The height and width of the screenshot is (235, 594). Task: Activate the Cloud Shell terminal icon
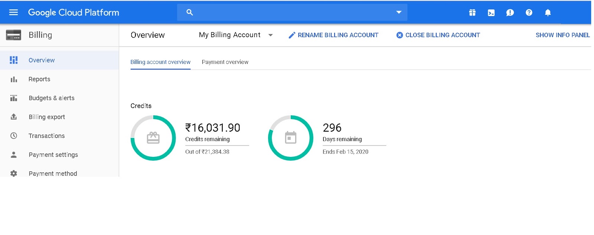coord(491,13)
